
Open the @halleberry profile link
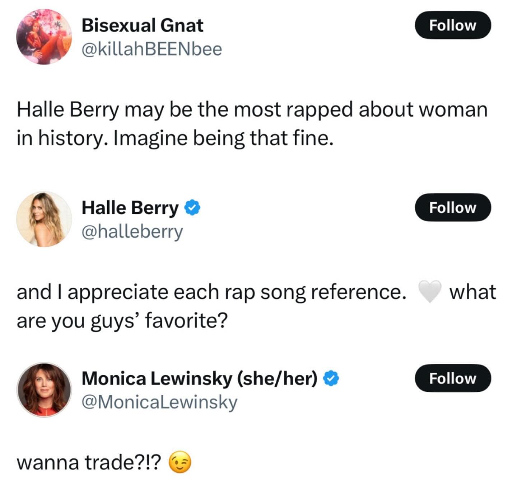point(133,232)
